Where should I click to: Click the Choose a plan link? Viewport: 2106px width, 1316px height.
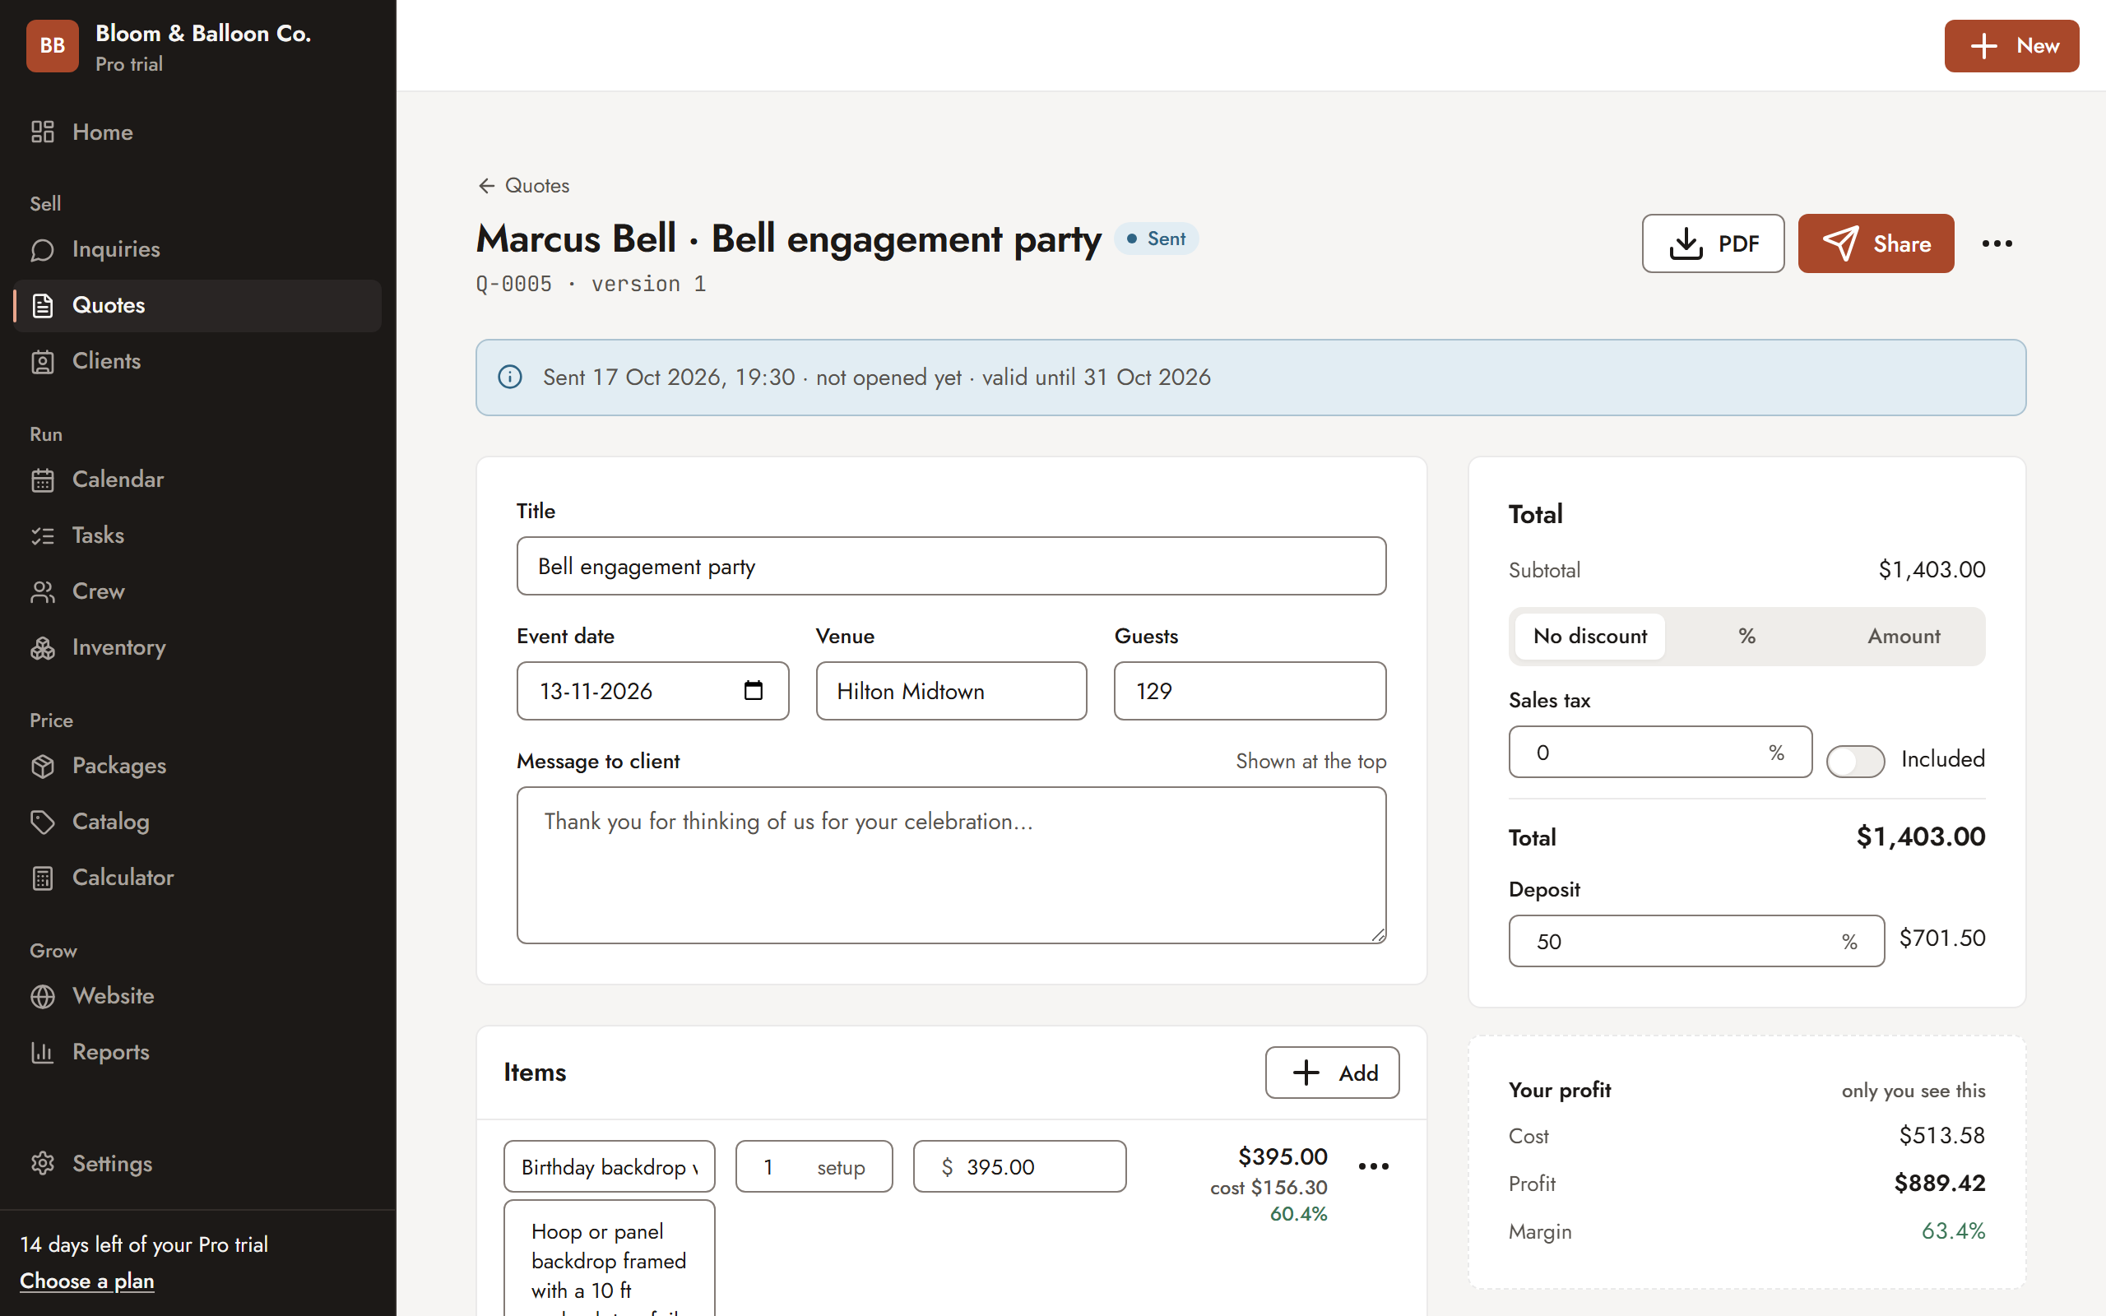pos(87,1281)
